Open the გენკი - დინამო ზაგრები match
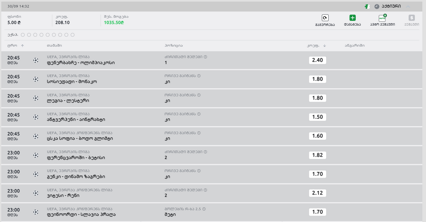Image resolution: width=426 pixels, height=222 pixels. (x=76, y=176)
